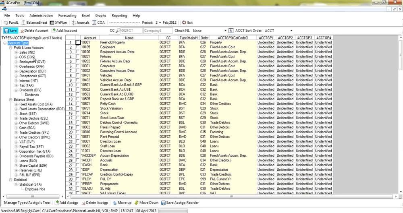Screen dimensions: 403x213
Task: Tick checkbox for account 10601 Petty Cash
Action: [78, 103]
